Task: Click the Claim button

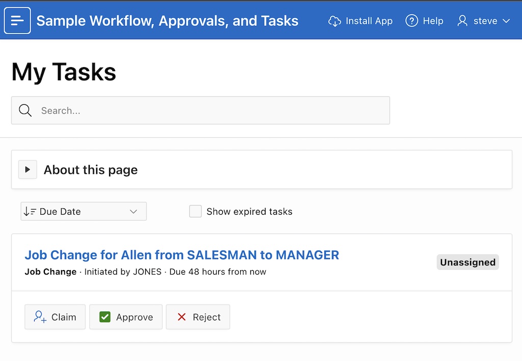Action: coord(55,317)
